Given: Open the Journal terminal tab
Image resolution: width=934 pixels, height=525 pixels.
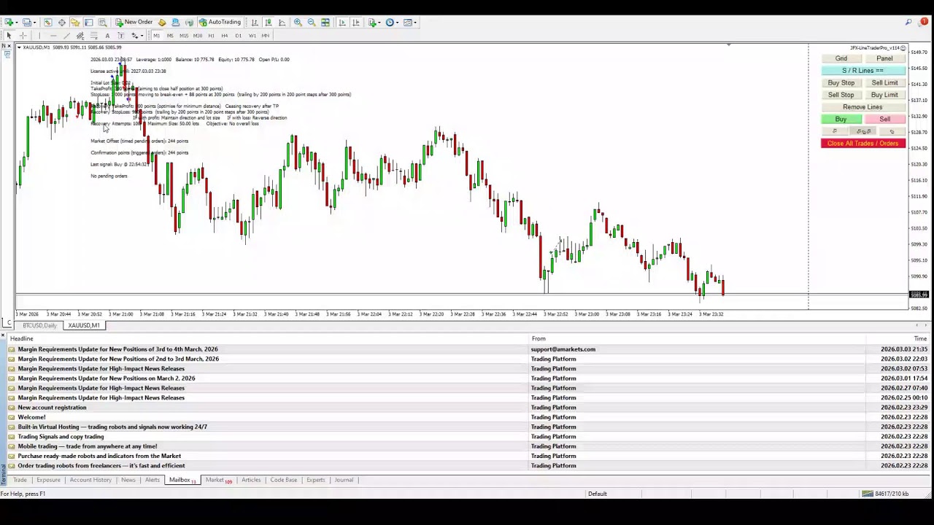Looking at the screenshot, I should click(x=344, y=480).
